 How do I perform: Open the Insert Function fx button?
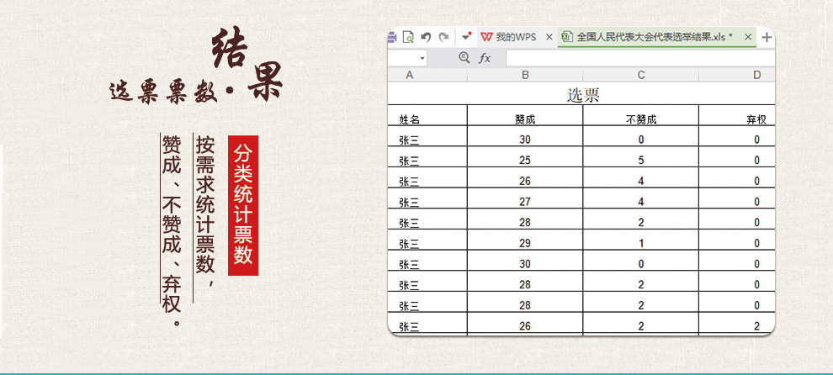[x=485, y=58]
